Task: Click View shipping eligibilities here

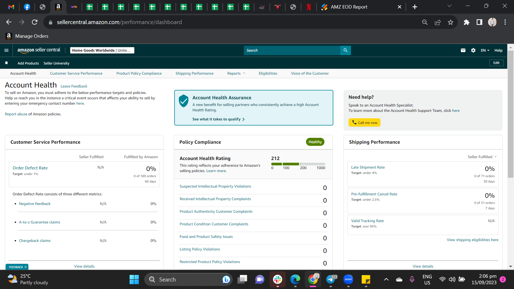Action: coord(473,240)
